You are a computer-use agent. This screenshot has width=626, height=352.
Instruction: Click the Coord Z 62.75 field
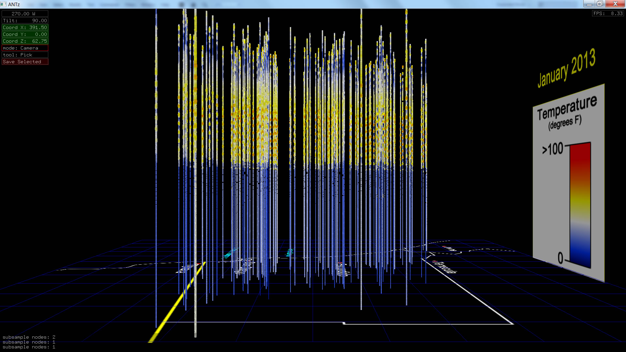tap(25, 41)
